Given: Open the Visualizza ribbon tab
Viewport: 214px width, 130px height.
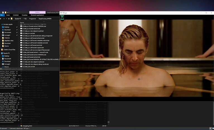Looking at the screenshot, I should point(25,15).
